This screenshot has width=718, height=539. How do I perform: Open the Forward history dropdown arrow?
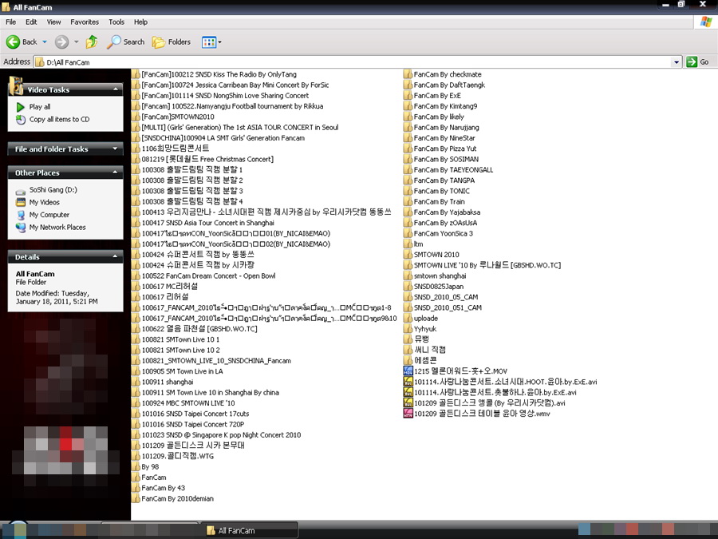click(x=76, y=42)
